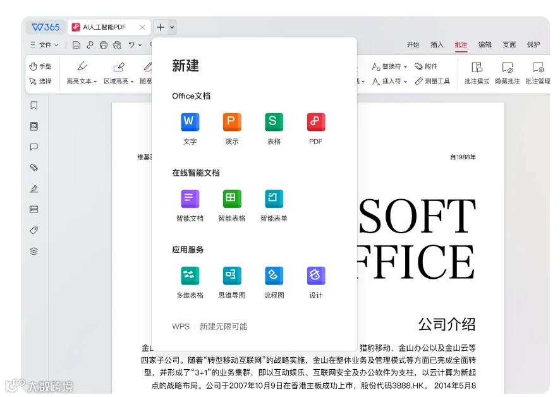Expand the undo history dropdown arrow
This screenshot has width=560, height=397.
coord(140,45)
